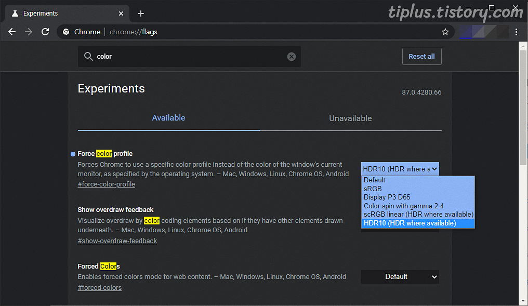Open a new tab with the plus button
Image resolution: width=528 pixels, height=306 pixels.
point(141,14)
